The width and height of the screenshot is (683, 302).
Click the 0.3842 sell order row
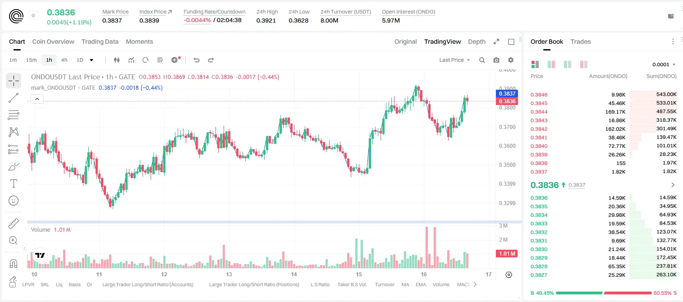[x=603, y=129]
